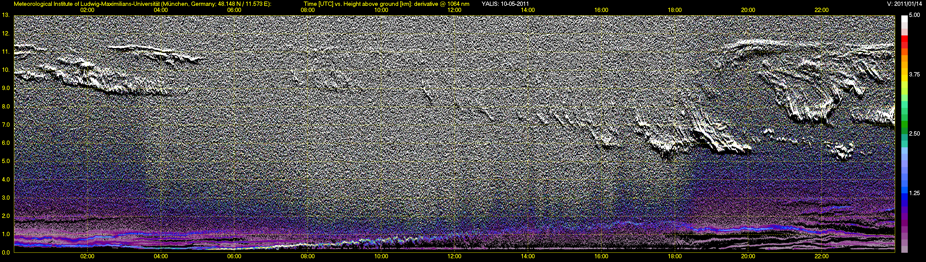
Task: Click the 14:00 label on the bottom time axis
Action: point(528,257)
